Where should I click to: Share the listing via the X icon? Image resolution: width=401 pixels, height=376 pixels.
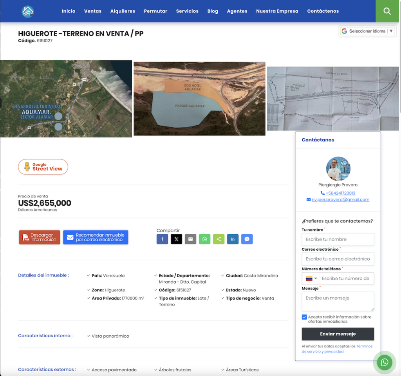pyautogui.click(x=176, y=239)
